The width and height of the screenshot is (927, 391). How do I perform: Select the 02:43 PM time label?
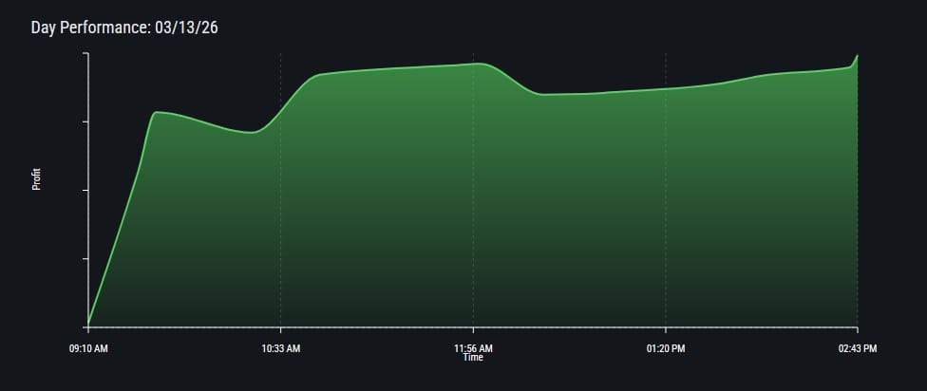tap(857, 348)
